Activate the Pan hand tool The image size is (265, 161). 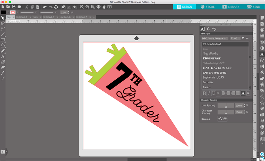pyautogui.click(x=104, y=7)
